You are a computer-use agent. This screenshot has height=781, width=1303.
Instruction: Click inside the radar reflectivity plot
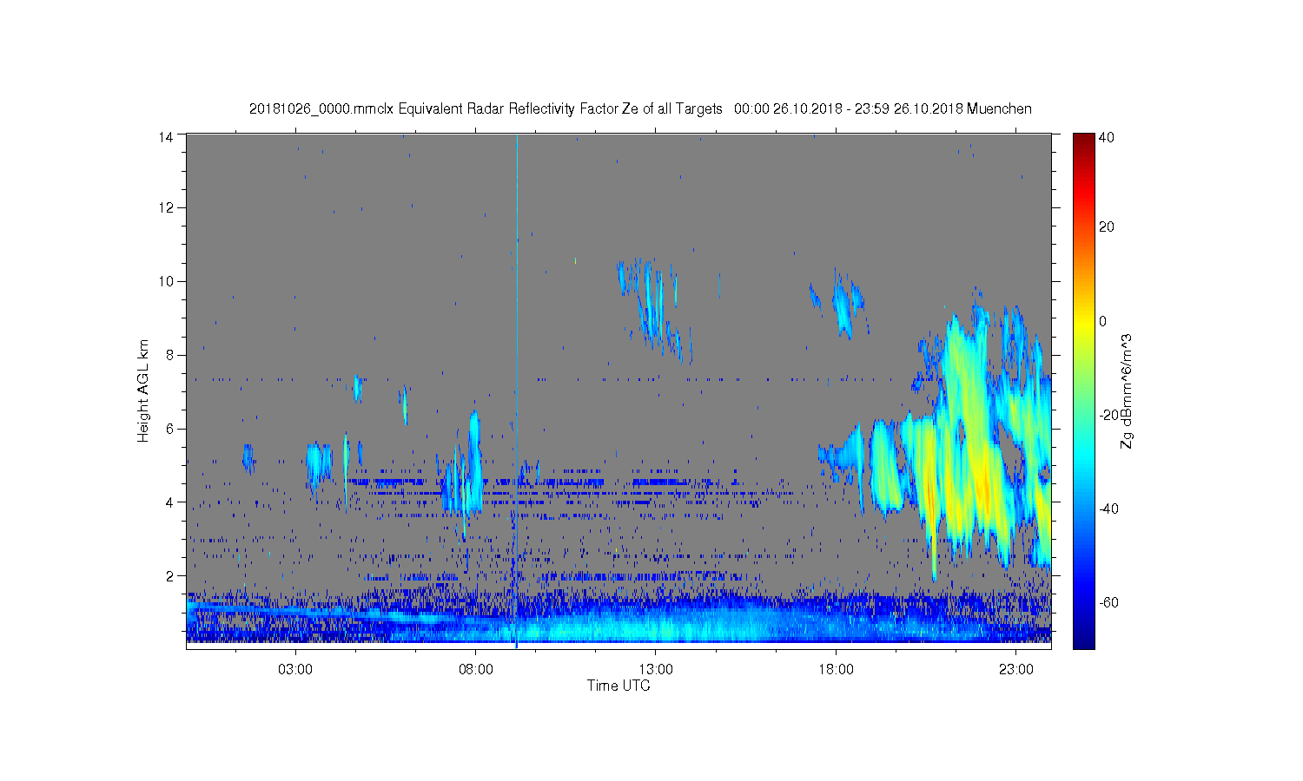tap(618, 390)
